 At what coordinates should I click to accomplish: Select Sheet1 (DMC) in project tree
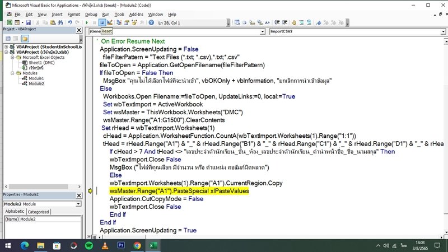point(39,63)
